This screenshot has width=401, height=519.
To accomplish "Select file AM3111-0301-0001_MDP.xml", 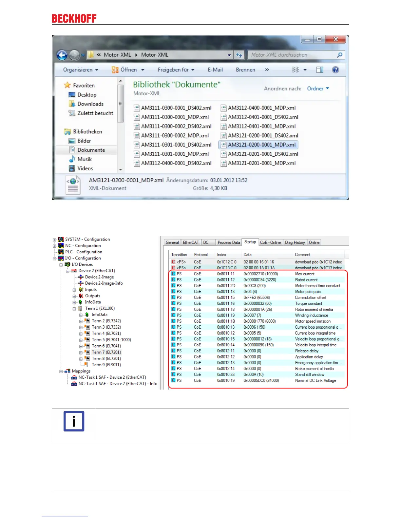I will 171,154.
